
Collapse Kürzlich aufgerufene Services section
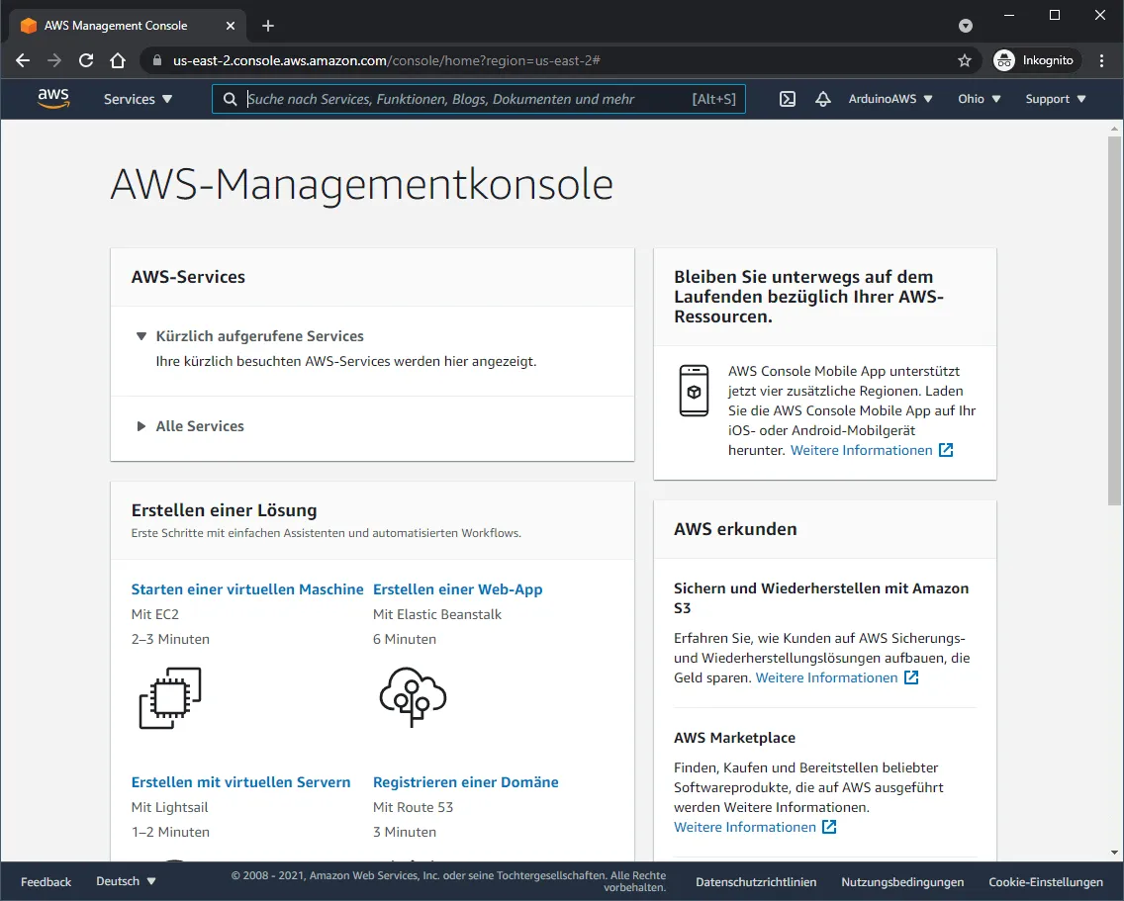tap(258, 336)
